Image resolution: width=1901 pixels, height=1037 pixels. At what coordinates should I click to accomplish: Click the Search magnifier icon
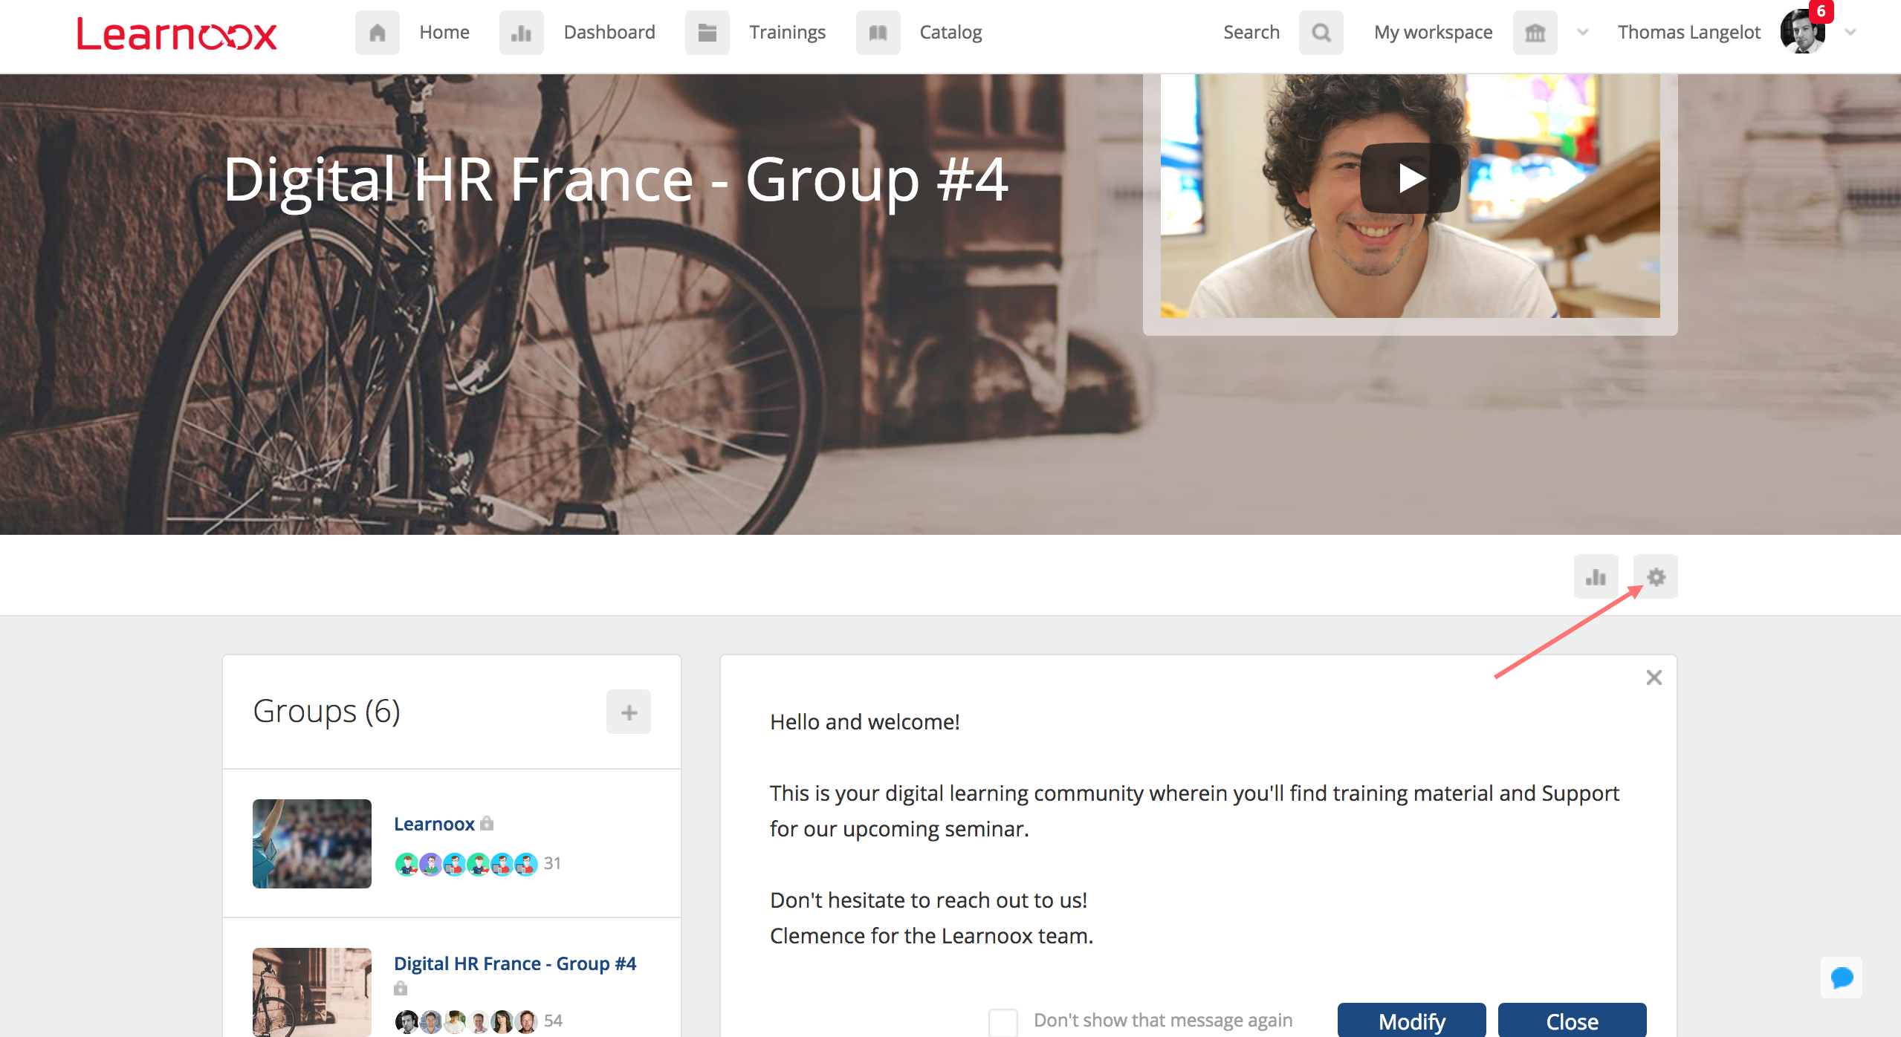click(1321, 33)
